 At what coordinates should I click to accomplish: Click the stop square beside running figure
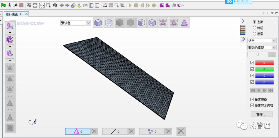[21, 5]
